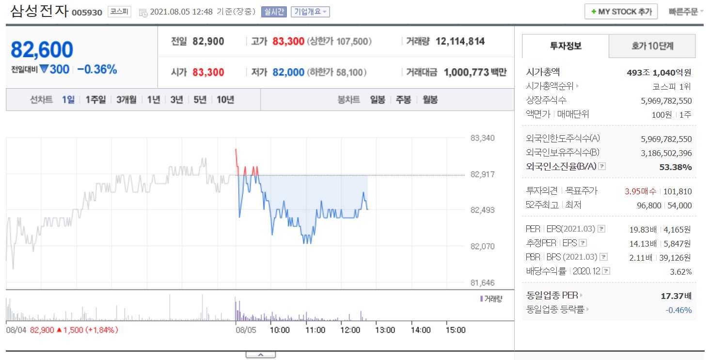Click the 시가총액 value 493조 1,040억원
This screenshot has width=709, height=360.
click(659, 73)
